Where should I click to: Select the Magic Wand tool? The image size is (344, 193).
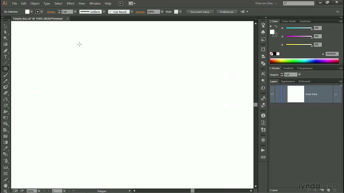click(5, 38)
